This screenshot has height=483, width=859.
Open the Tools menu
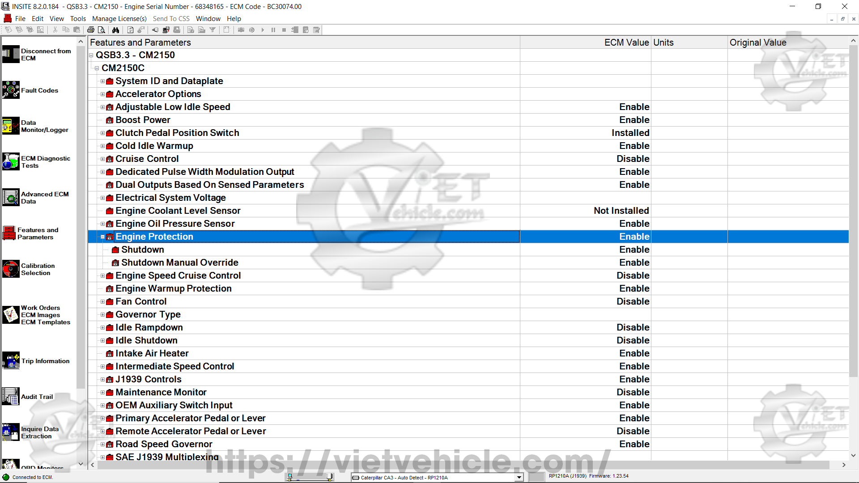pos(78,19)
